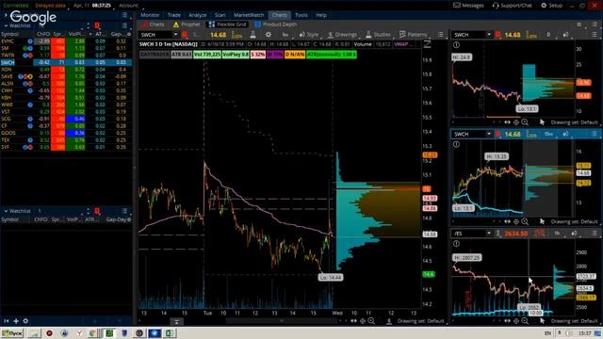603x339 pixels.
Task: Open chart settings gear in main chart
Action: coord(269,35)
